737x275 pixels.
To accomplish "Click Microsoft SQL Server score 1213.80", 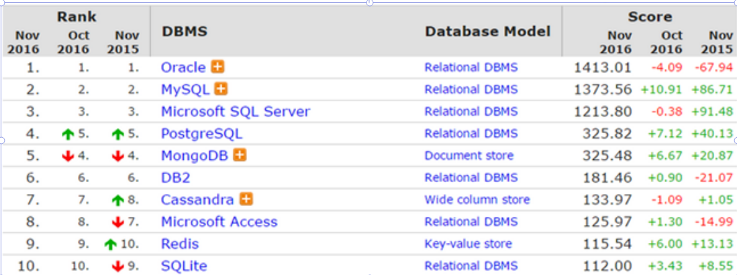I will click(603, 112).
